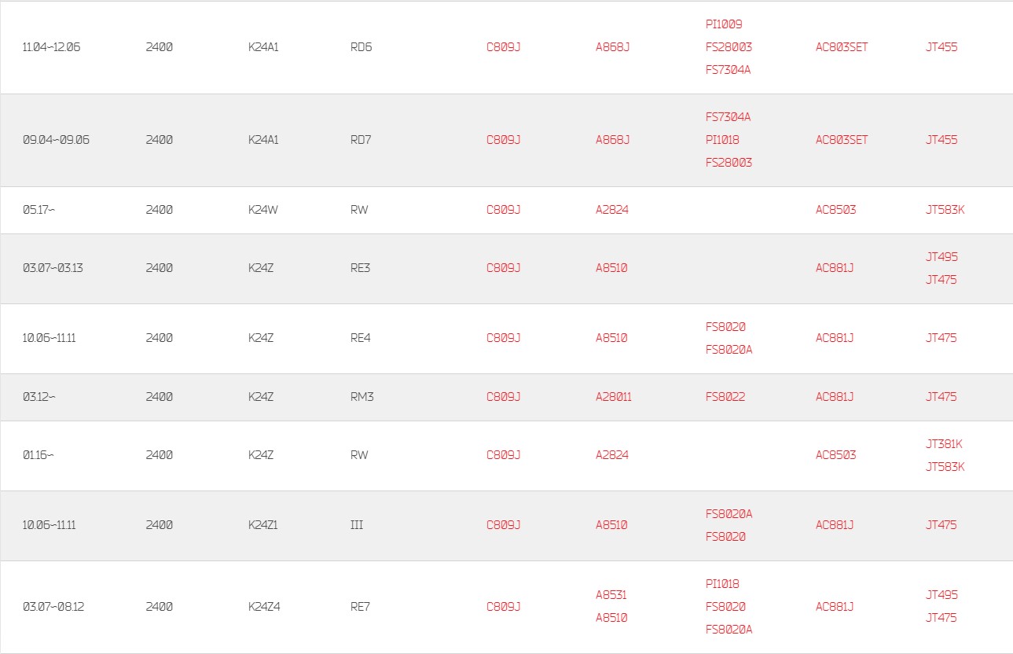
Task: Open PI1018 in the RD7 row
Action: pos(722,140)
